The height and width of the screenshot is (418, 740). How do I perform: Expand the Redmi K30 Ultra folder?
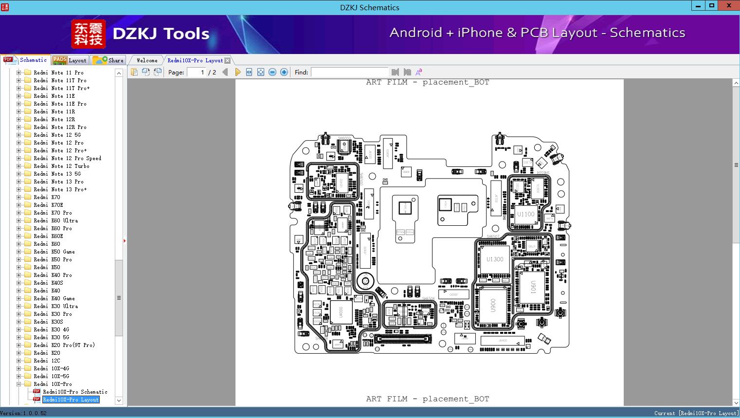click(x=19, y=306)
